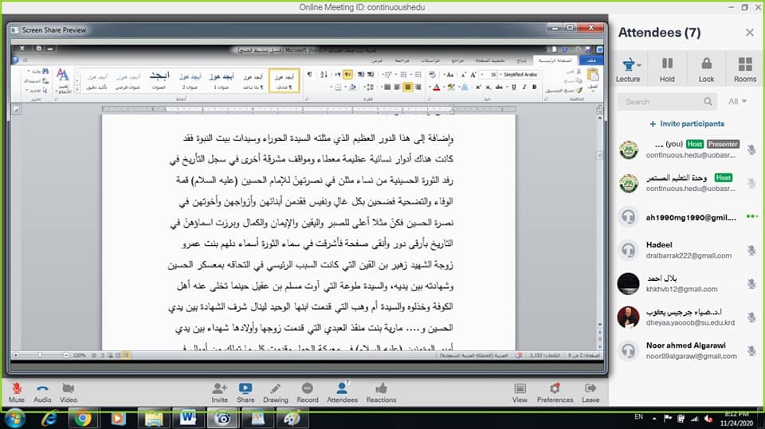Open Audio settings with the phone icon
This screenshot has width=765, height=429.
point(42,388)
